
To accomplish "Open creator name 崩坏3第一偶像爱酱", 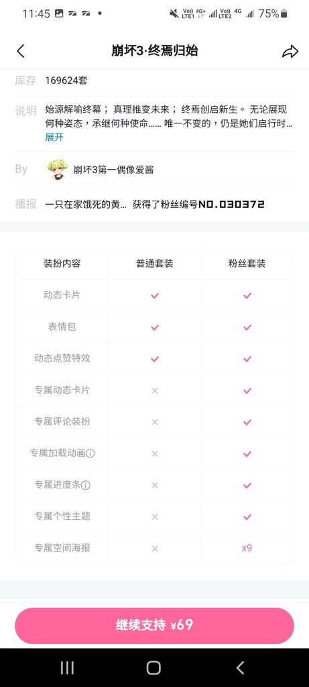I will 113,170.
